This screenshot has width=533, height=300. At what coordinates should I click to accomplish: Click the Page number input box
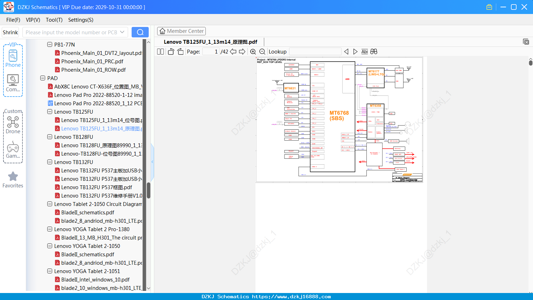click(211, 52)
